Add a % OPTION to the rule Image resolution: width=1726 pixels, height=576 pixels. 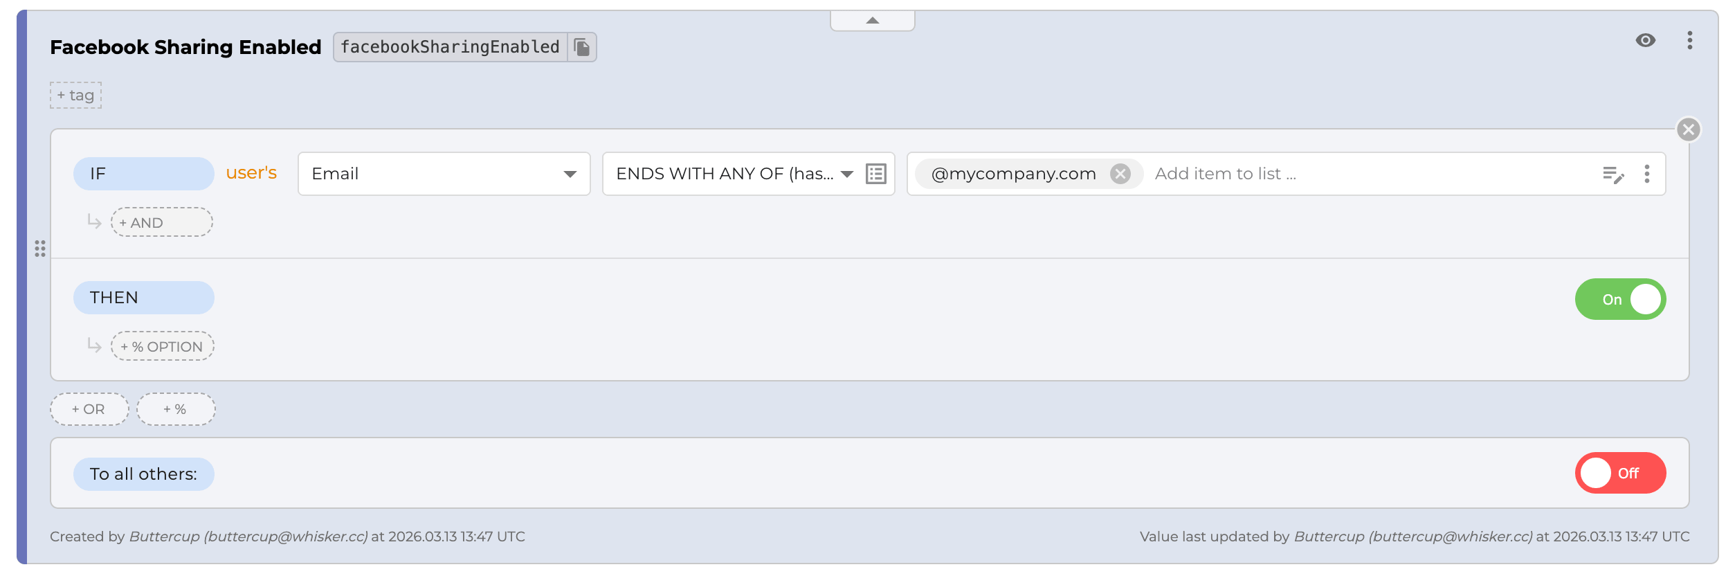point(162,346)
